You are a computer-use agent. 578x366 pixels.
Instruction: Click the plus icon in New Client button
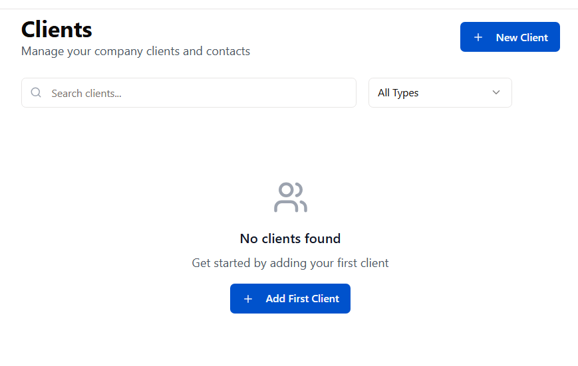click(x=478, y=37)
